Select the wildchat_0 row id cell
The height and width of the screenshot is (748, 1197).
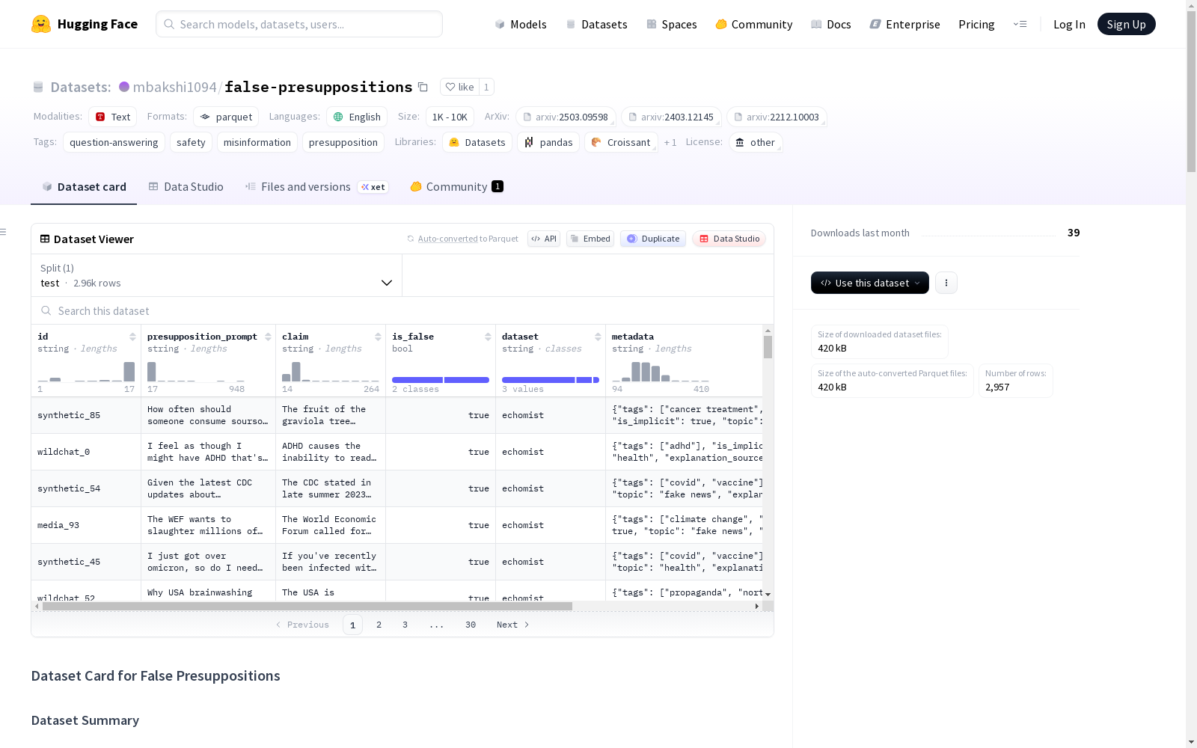pos(86,452)
